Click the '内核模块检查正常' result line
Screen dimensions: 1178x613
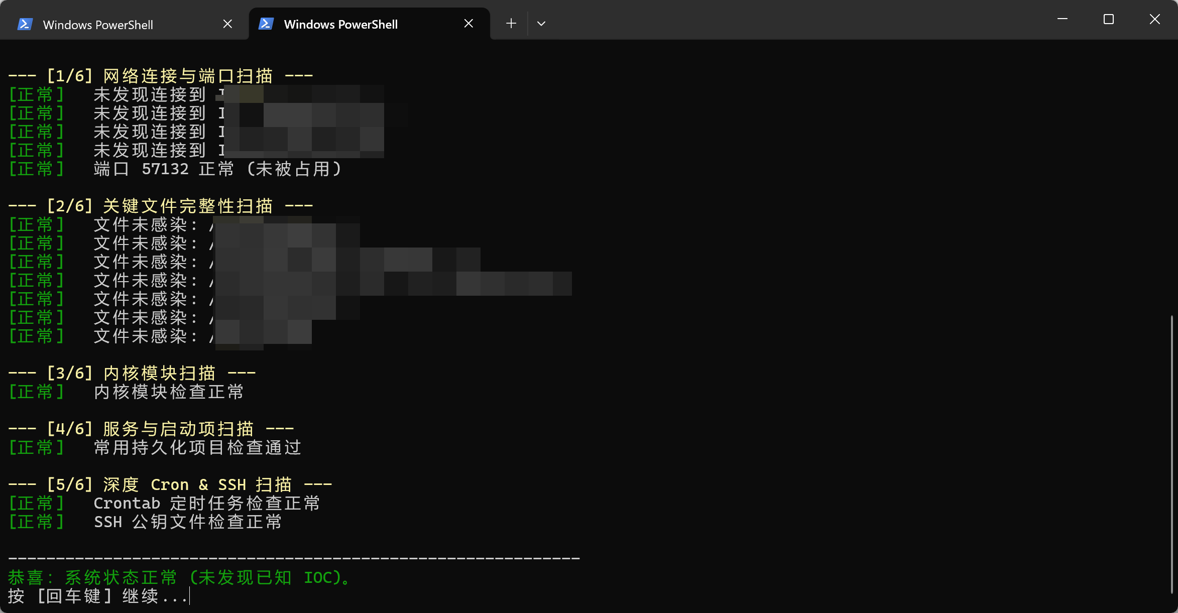(x=169, y=392)
